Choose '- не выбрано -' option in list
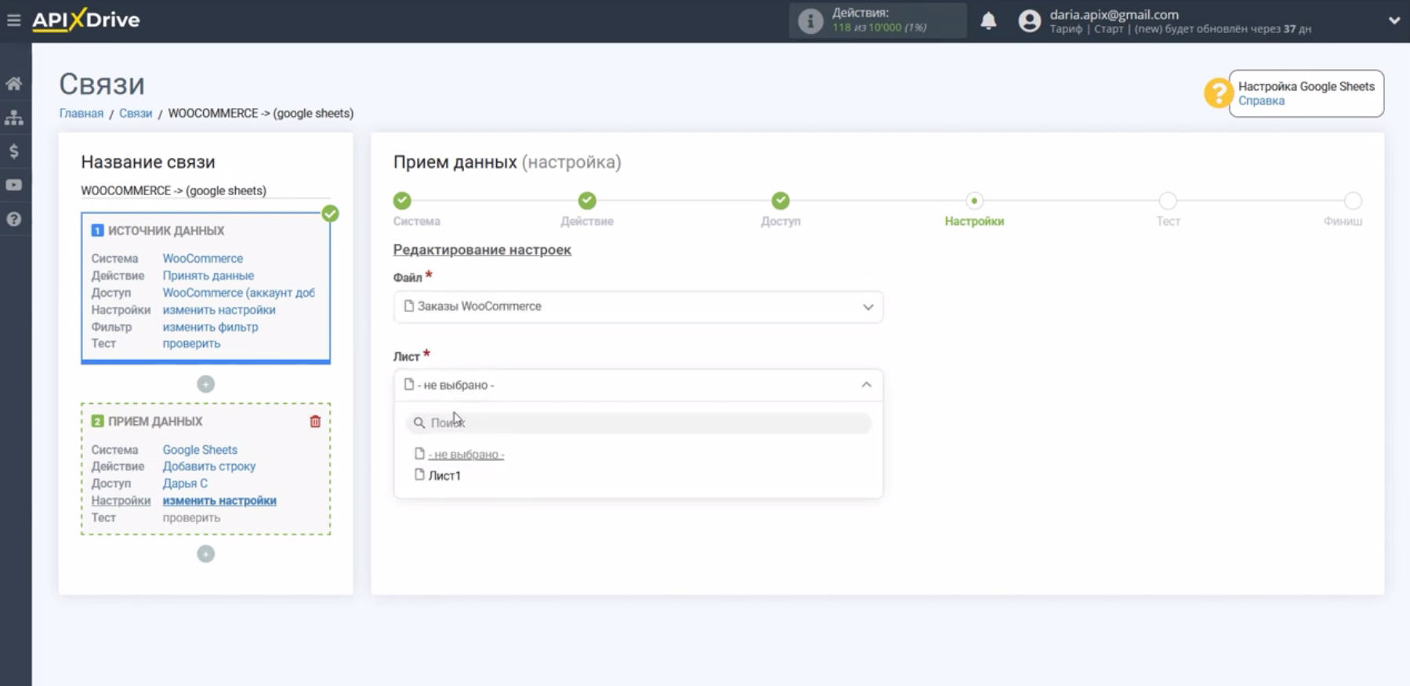The image size is (1410, 686). click(466, 455)
